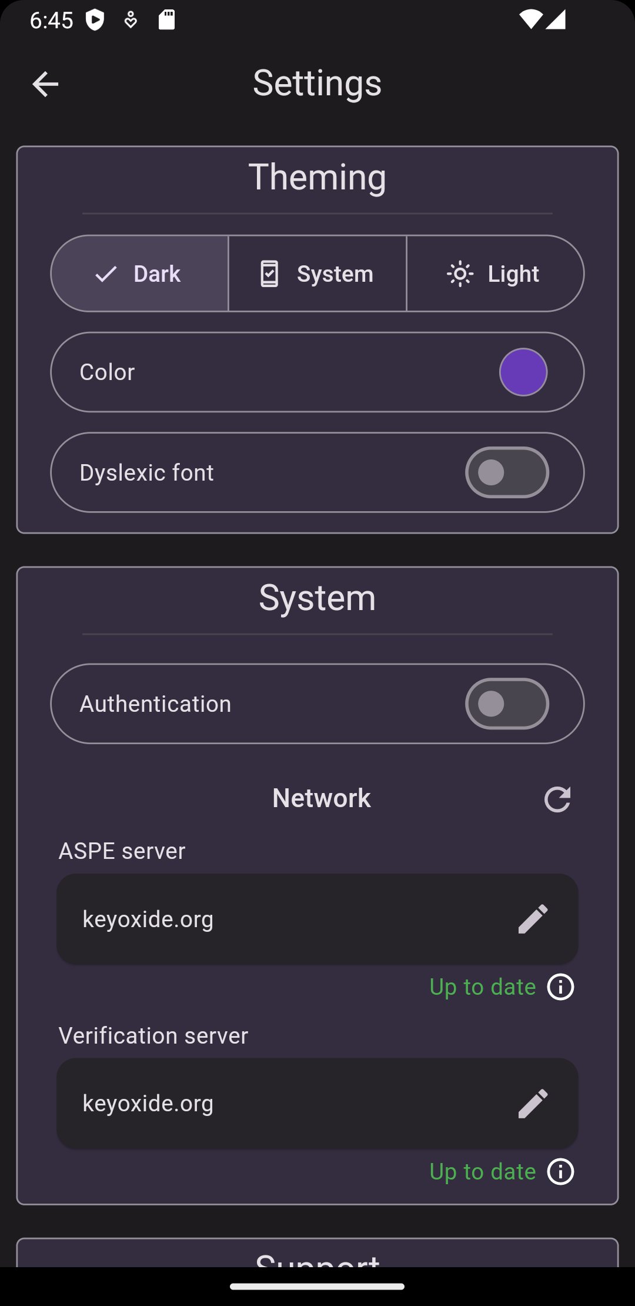Switch to the System theme segment
Viewport: 635px width, 1306px height.
click(317, 274)
